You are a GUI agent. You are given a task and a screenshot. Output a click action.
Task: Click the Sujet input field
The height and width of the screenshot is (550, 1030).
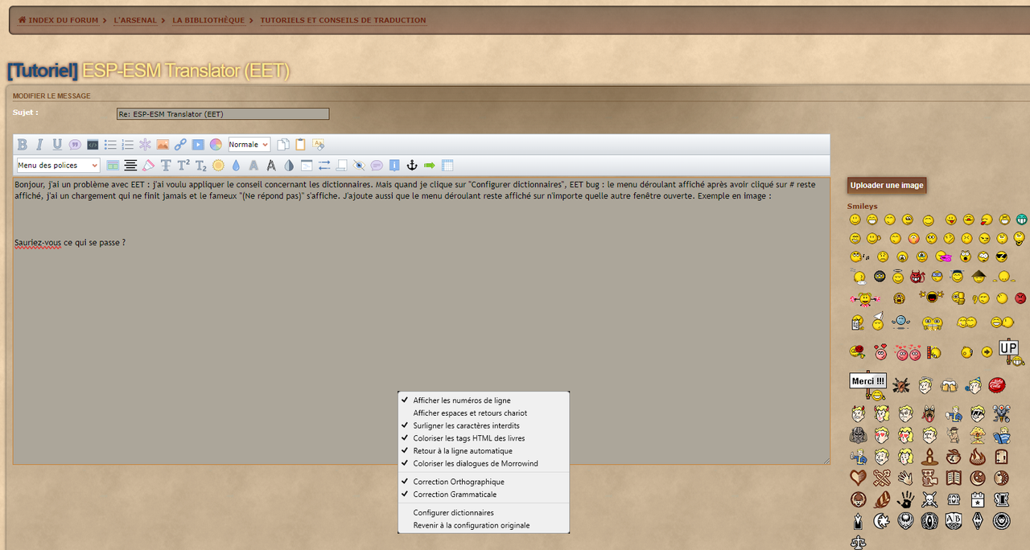223,114
